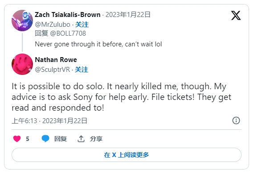254x174 pixels.
Task: Follow @MrZulubo via 关注 link
Action: 82,25
